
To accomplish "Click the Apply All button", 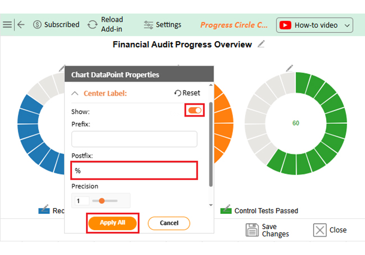I will tap(112, 223).
